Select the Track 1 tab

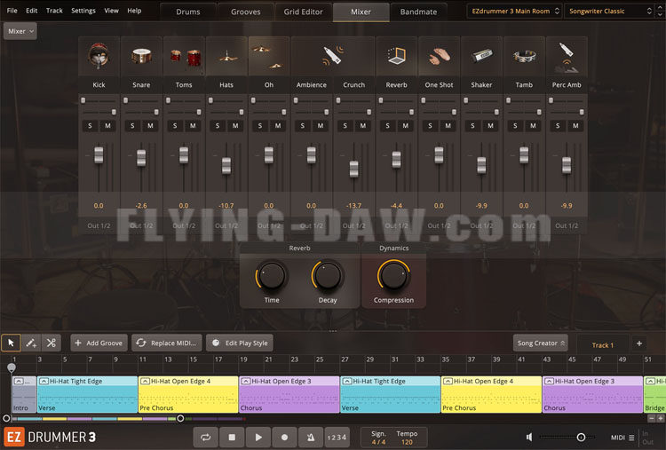tap(603, 345)
